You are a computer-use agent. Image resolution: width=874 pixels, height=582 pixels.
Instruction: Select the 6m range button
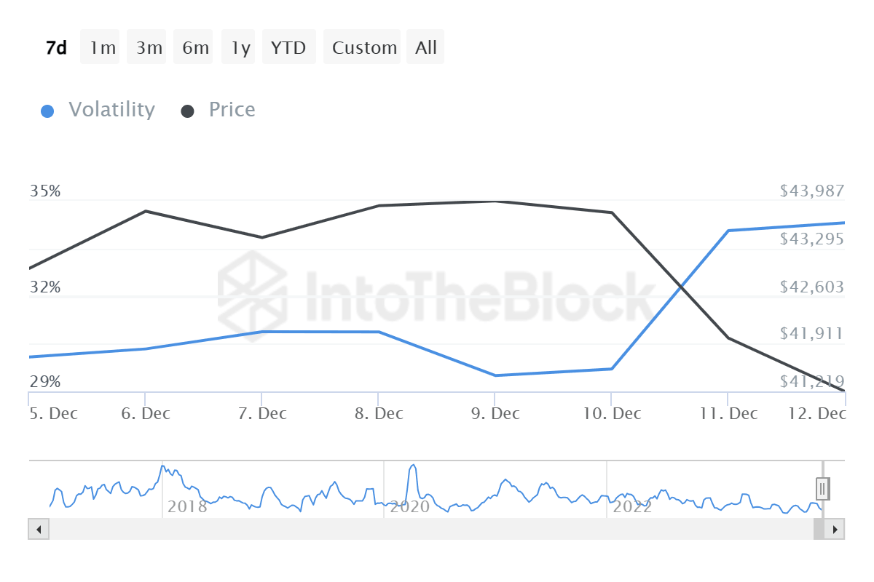pyautogui.click(x=195, y=48)
